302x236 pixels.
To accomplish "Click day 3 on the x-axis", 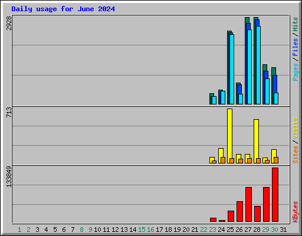I will coord(37,230).
